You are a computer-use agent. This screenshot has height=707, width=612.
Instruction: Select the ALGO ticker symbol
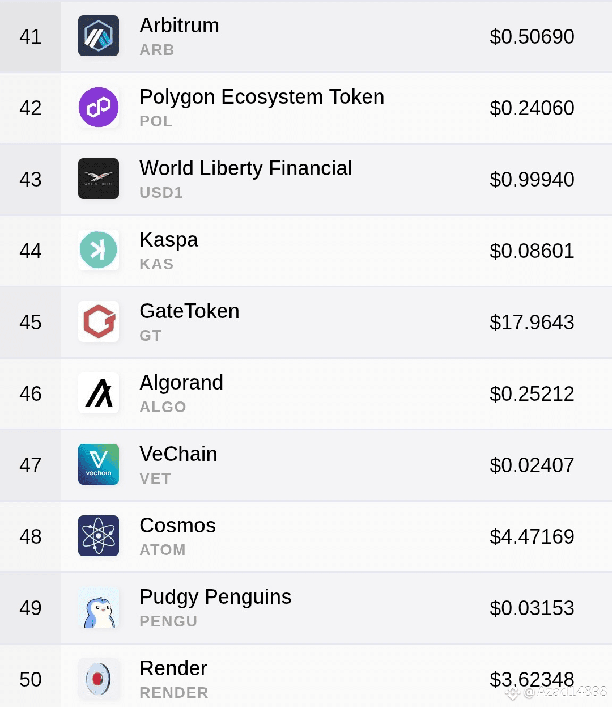[163, 407]
